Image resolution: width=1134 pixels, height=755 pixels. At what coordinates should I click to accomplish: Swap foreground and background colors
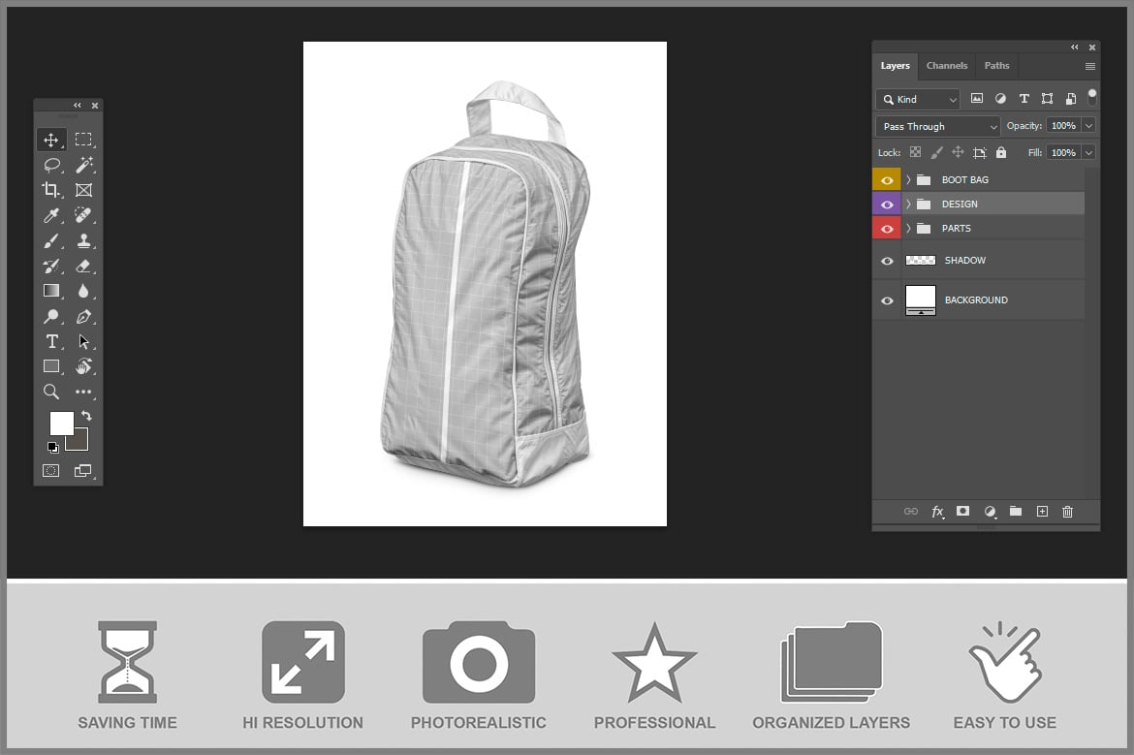[87, 416]
